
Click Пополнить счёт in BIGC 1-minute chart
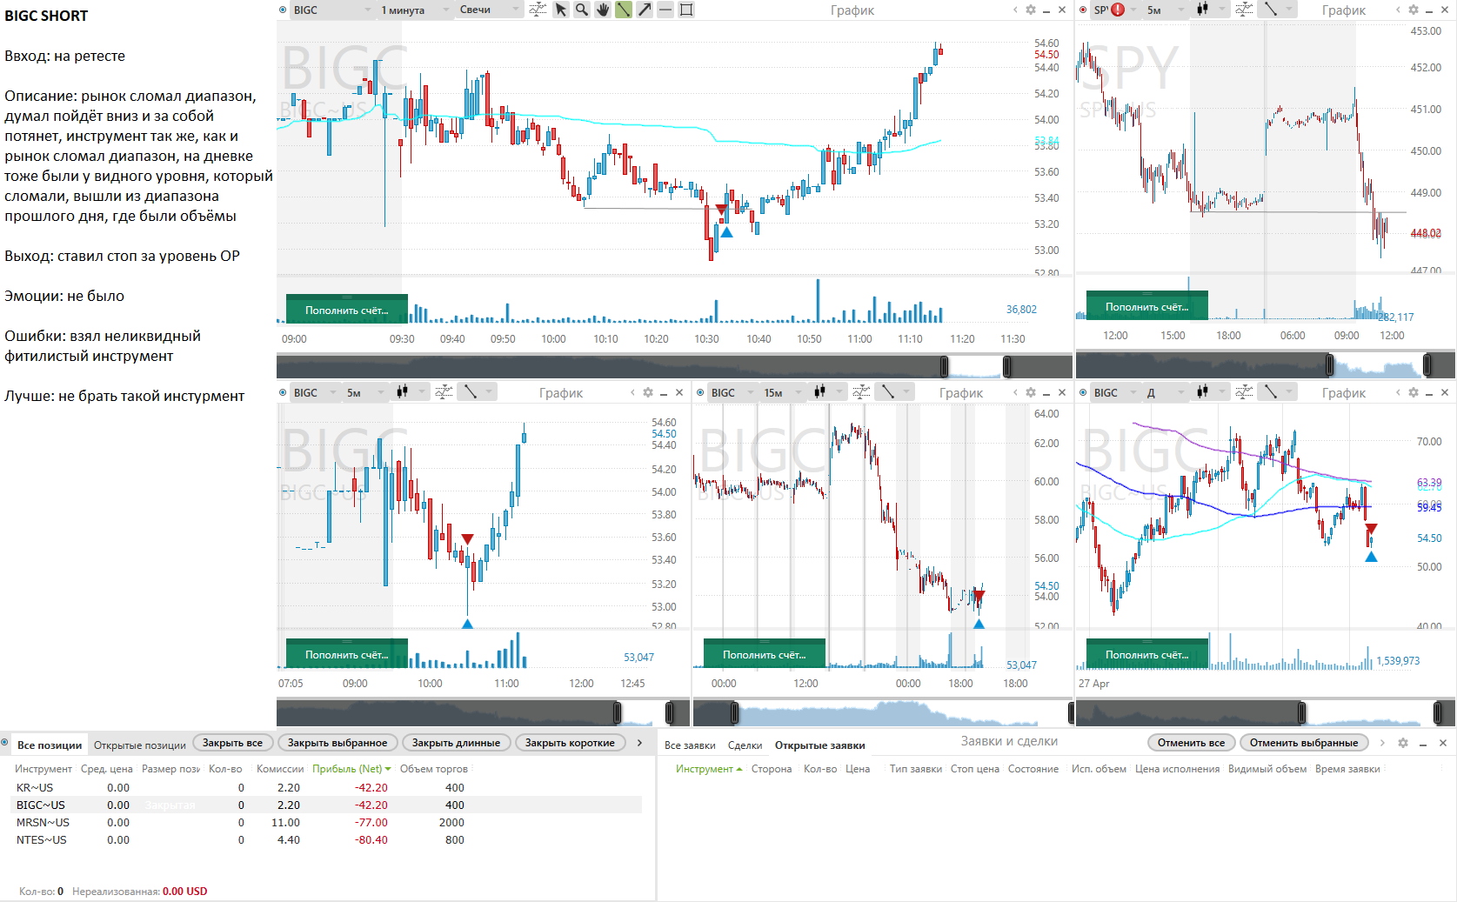346,310
